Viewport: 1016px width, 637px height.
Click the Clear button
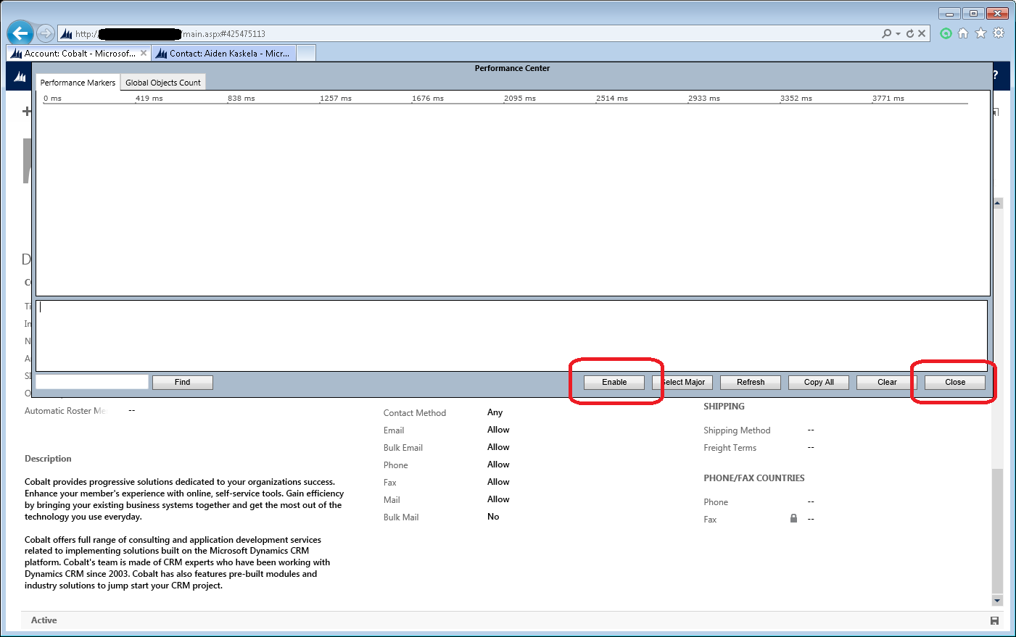coord(886,382)
